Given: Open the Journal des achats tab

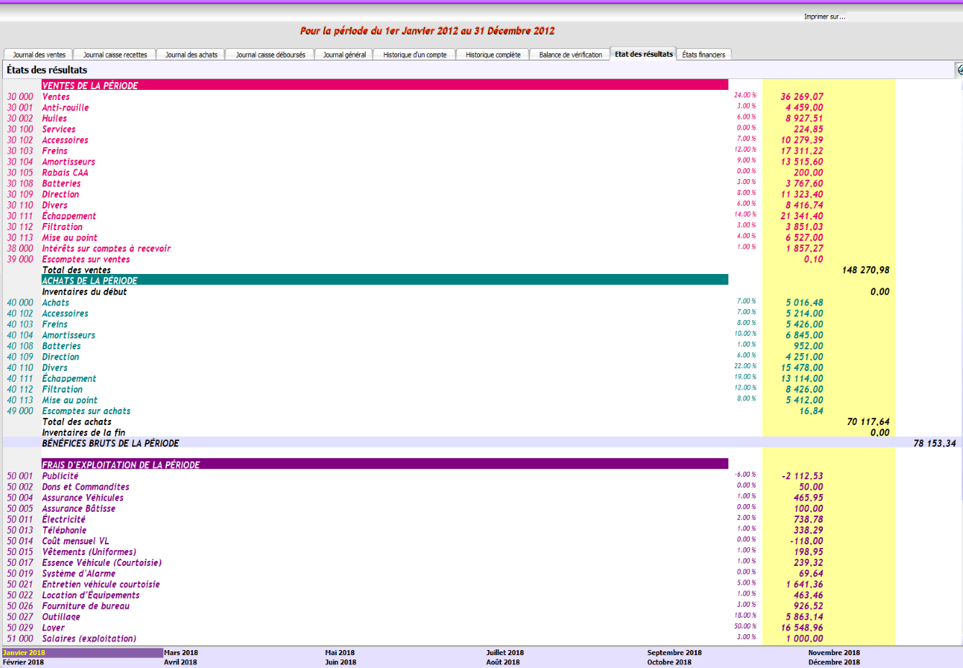Looking at the screenshot, I should coord(191,55).
